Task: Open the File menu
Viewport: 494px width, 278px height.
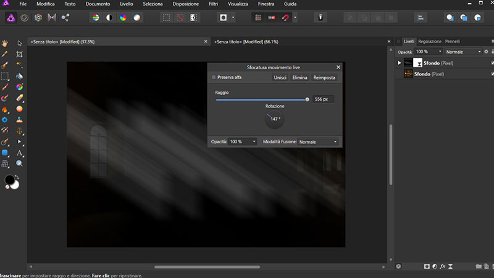Action: (23, 4)
